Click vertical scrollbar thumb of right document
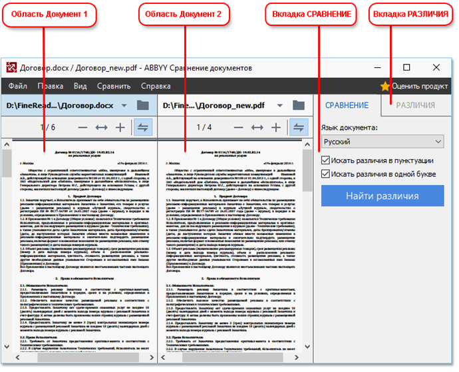 [x=307, y=171]
